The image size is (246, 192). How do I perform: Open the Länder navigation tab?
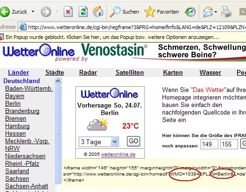point(19,73)
